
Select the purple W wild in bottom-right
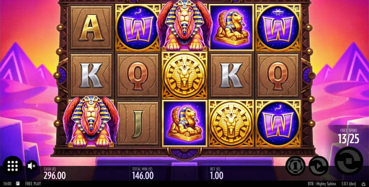tap(278, 123)
